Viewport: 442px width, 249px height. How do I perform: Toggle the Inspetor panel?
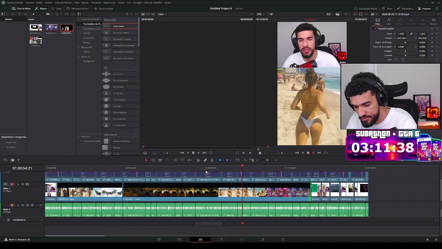tap(424, 8)
